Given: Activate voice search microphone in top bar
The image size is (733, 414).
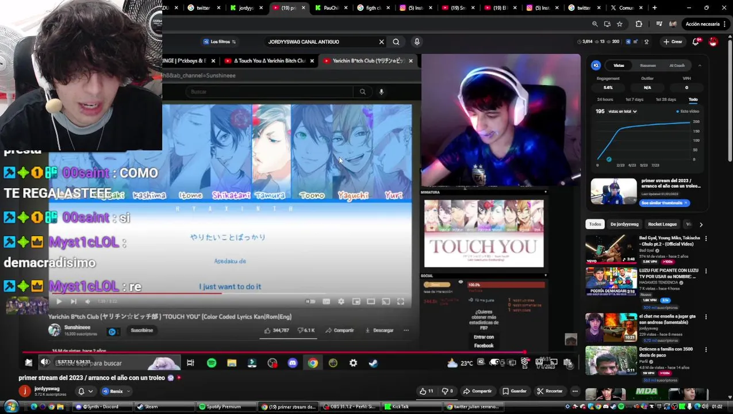Looking at the screenshot, I should pyautogui.click(x=417, y=42).
